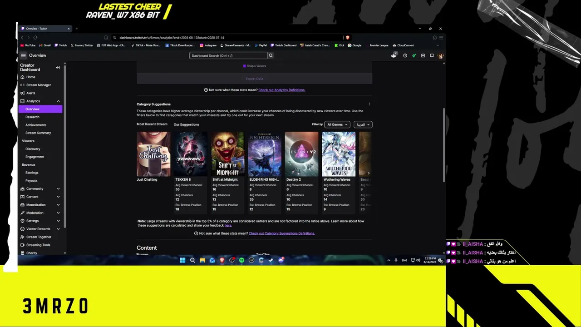
Task: Click the Content icon in sidebar
Action: (x=22, y=197)
